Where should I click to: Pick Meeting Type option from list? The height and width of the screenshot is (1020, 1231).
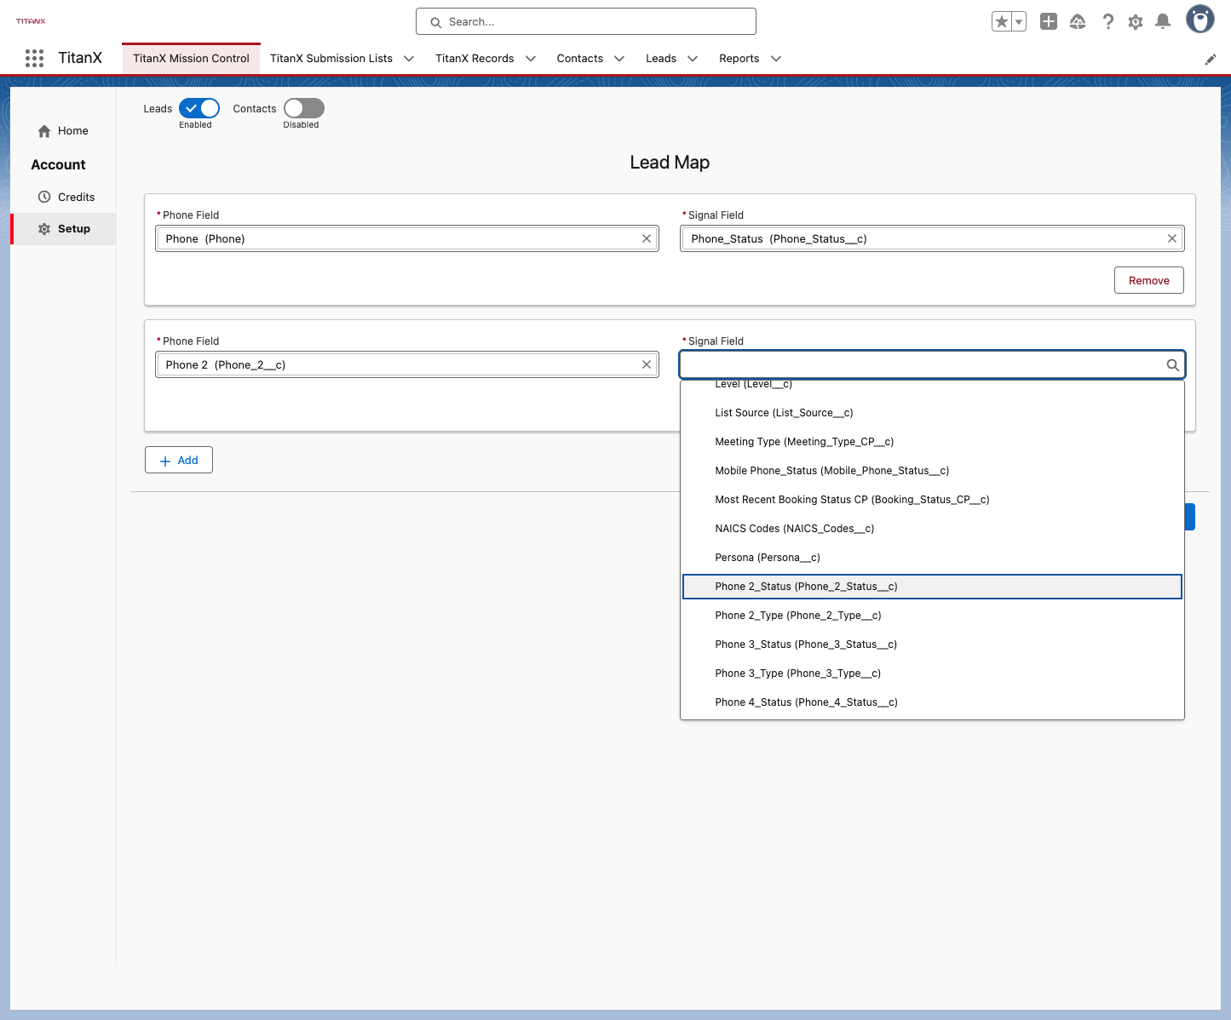point(932,442)
